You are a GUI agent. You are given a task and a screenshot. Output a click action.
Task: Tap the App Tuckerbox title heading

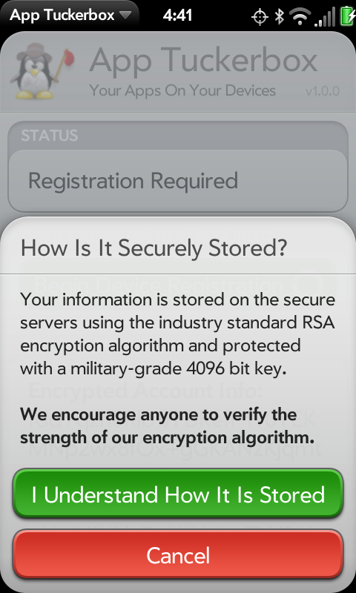coord(203,61)
